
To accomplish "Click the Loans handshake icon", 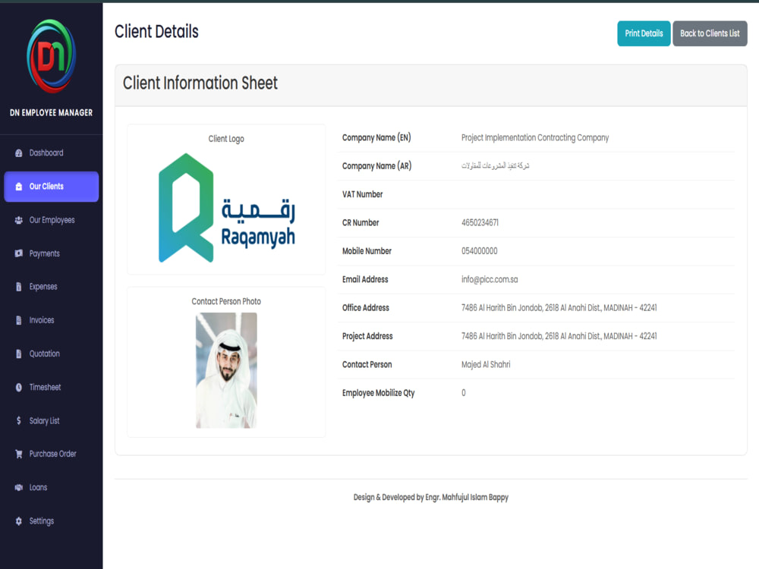I will (19, 487).
